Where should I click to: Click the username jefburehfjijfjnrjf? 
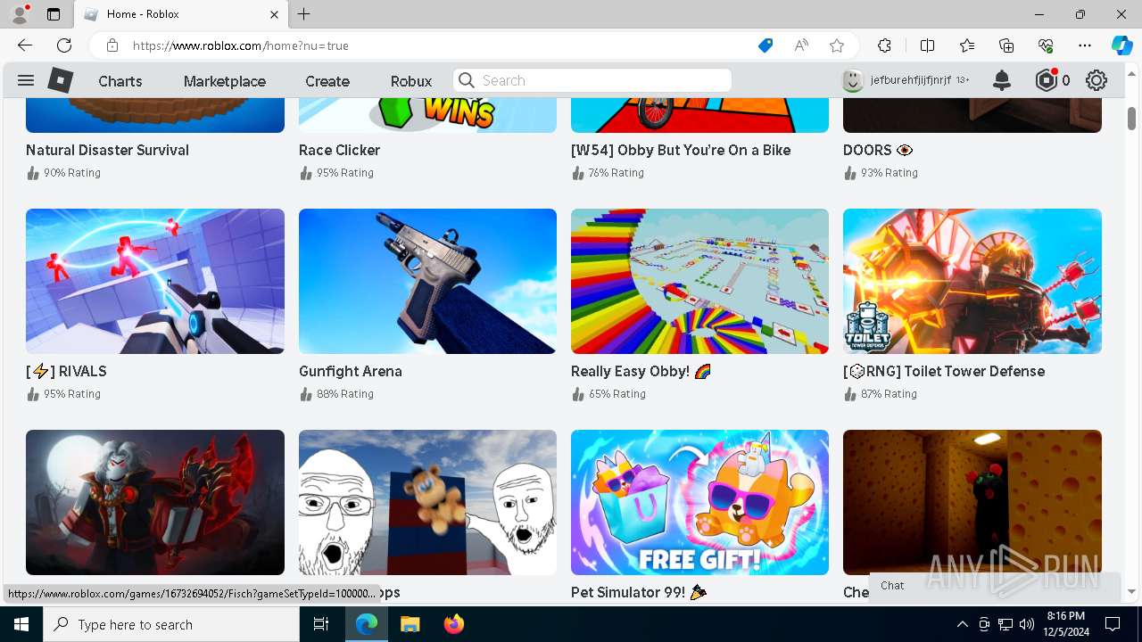click(x=911, y=80)
